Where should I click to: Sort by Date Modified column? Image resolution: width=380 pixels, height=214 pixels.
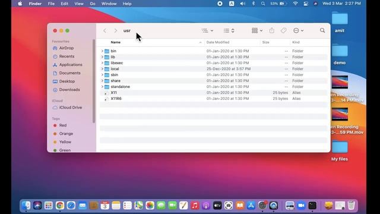coord(218,42)
